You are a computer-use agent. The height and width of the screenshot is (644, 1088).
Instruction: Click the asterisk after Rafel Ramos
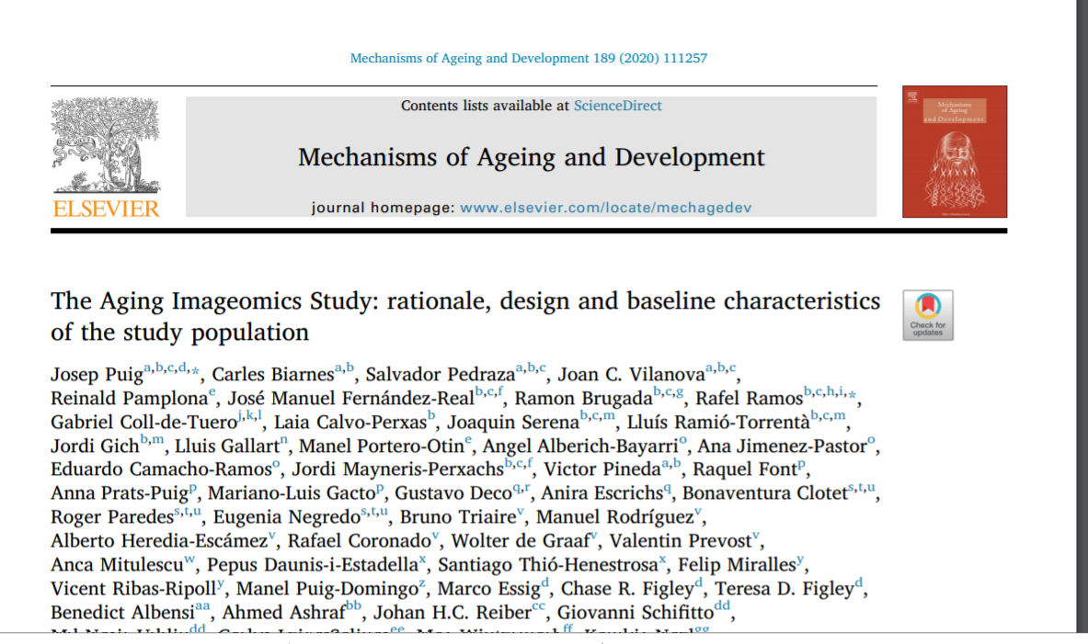point(853,394)
